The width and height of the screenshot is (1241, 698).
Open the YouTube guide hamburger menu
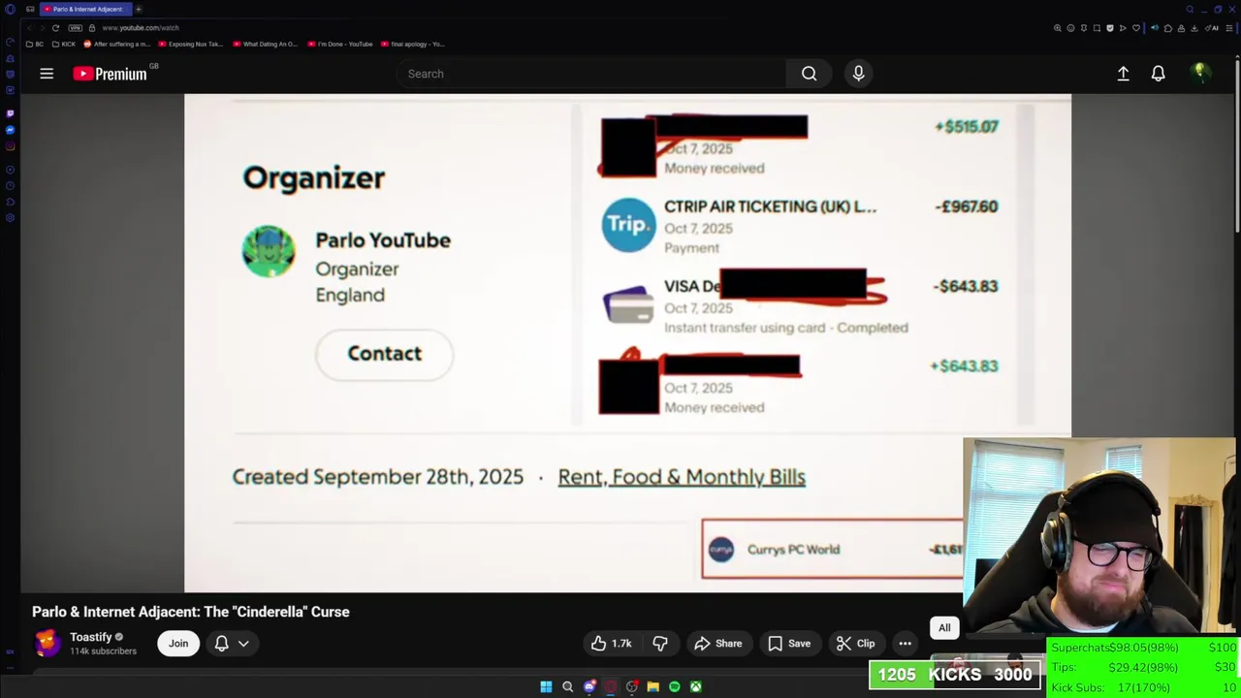[x=47, y=74]
